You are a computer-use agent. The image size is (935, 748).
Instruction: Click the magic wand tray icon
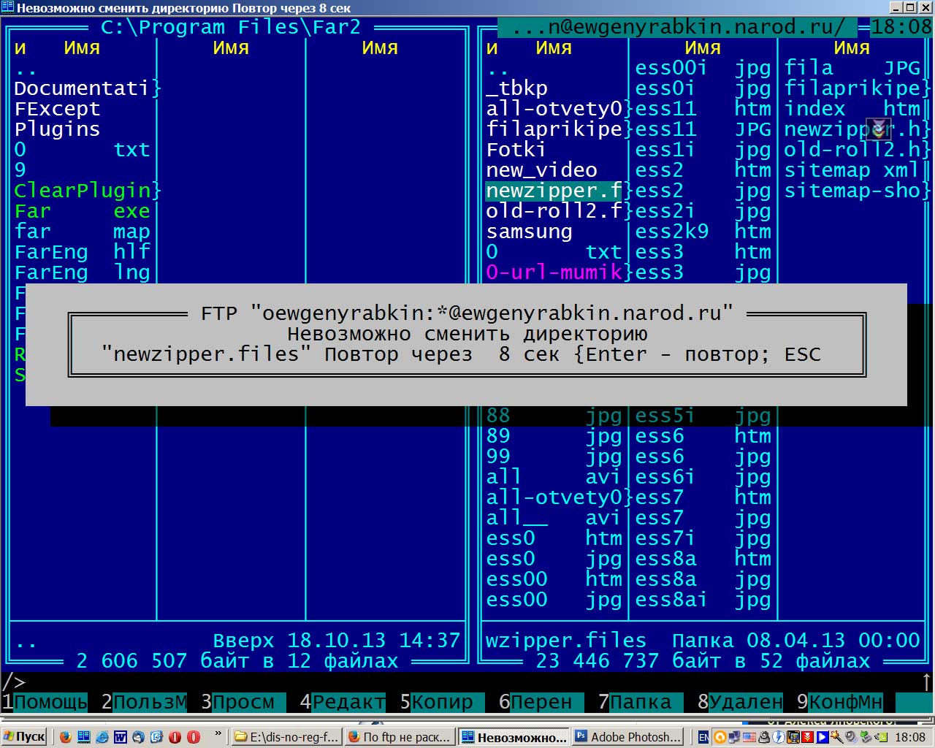click(836, 737)
